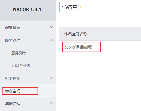Viewport: 141px width, 111px height.
Task: Click the blank sidebar space right of 订阅者列表
Action: click(x=43, y=66)
